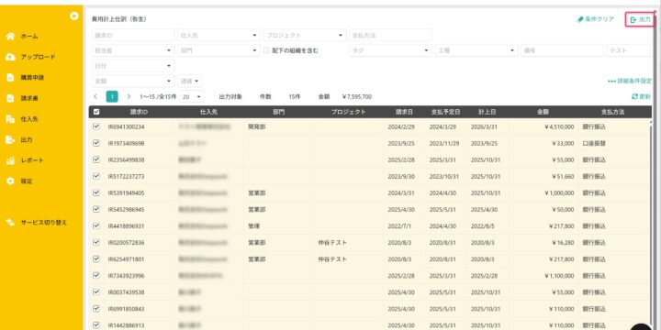Click the 支払方法 filter field
This screenshot has width=661, height=330.
[390, 36]
